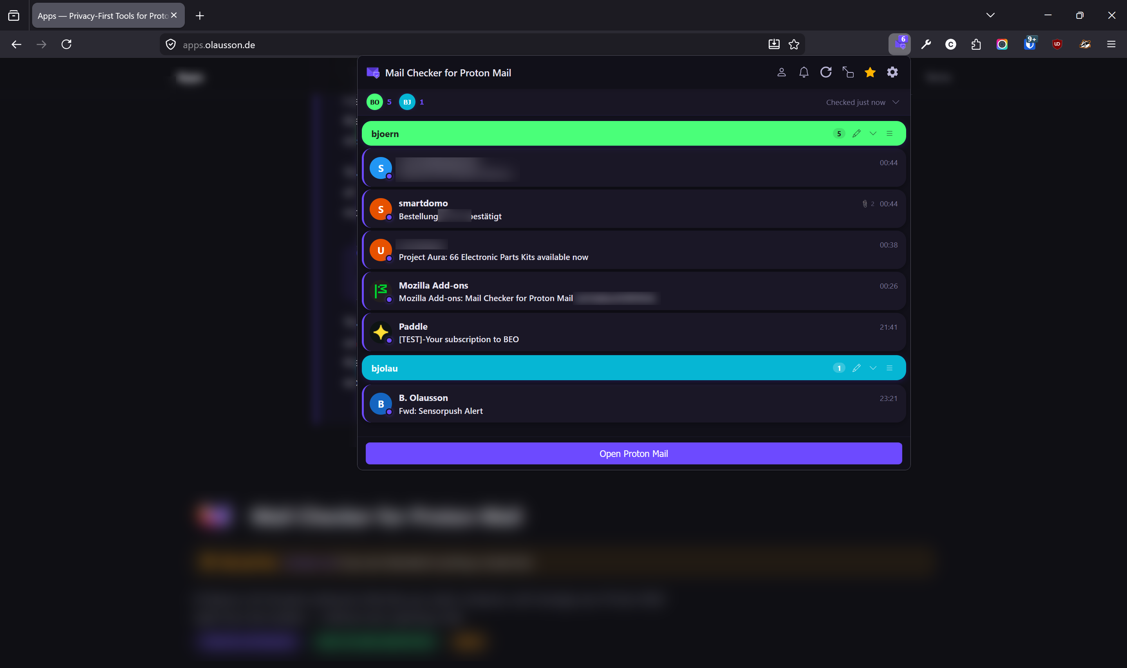
Task: Click the bjolau cyan account header
Action: click(x=634, y=368)
